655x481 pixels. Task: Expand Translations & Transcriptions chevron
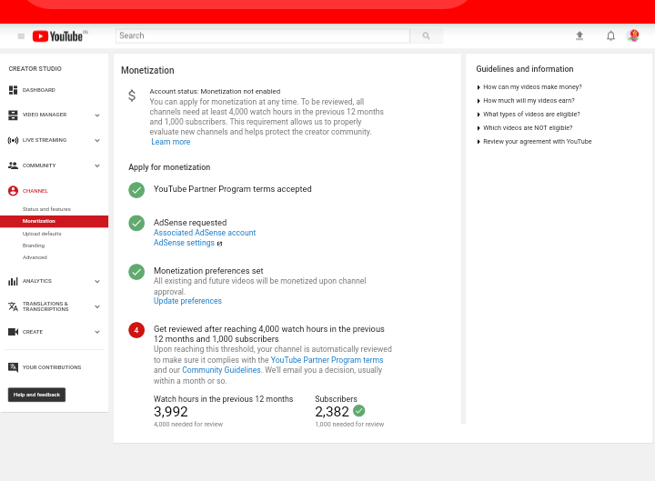(97, 307)
